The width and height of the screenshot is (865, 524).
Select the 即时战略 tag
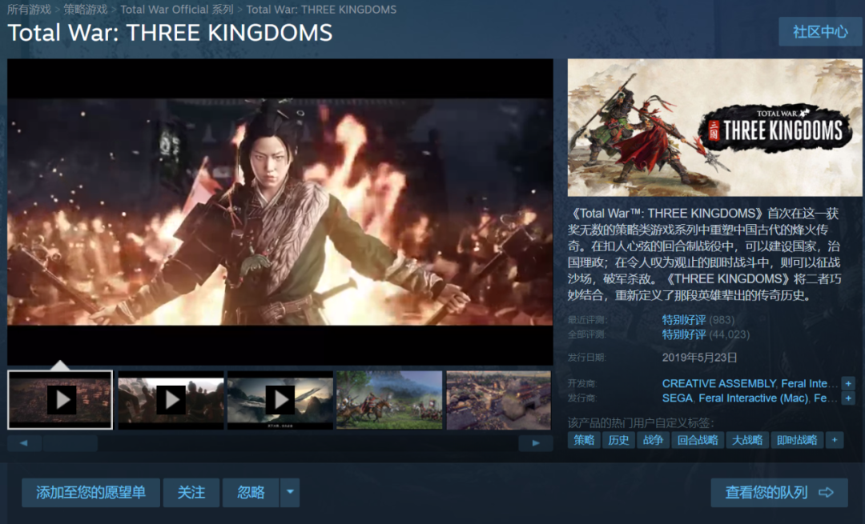point(797,440)
